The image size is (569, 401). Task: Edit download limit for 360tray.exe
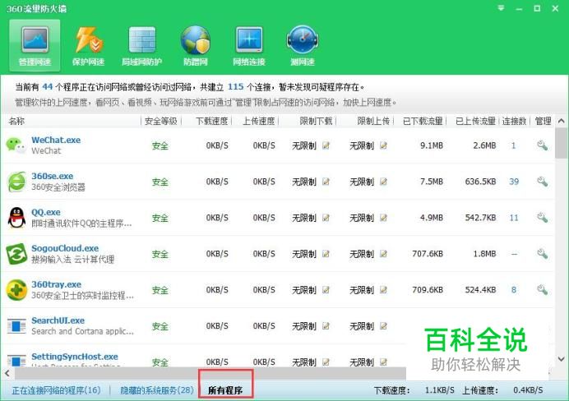pos(326,290)
